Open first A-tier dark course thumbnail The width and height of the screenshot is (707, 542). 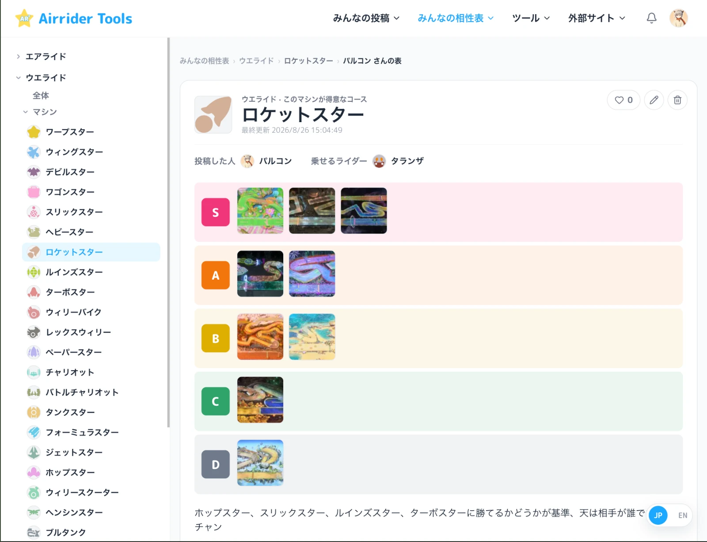[260, 274]
